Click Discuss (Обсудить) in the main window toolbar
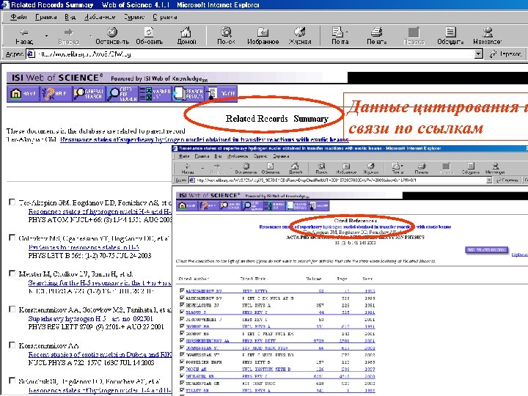The image size is (528, 396). tap(450, 36)
